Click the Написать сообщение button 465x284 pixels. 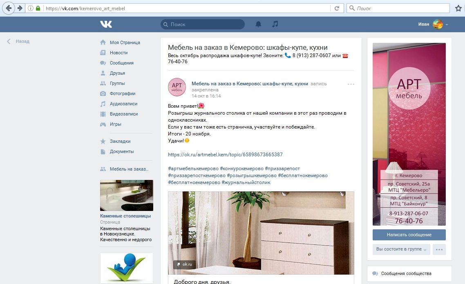[409, 235]
